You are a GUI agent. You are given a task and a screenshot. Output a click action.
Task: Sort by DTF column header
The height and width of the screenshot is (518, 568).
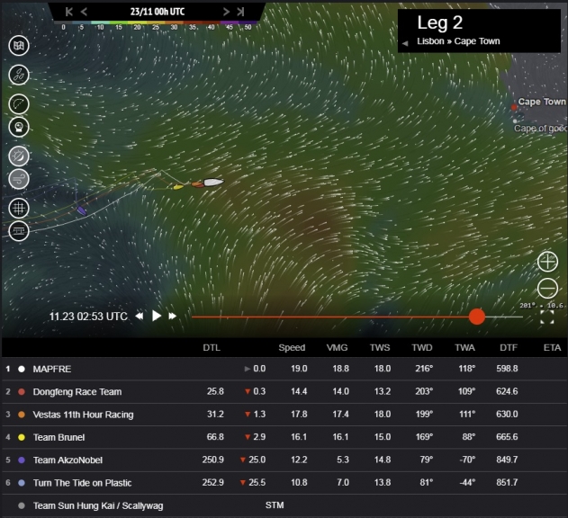[x=509, y=348]
